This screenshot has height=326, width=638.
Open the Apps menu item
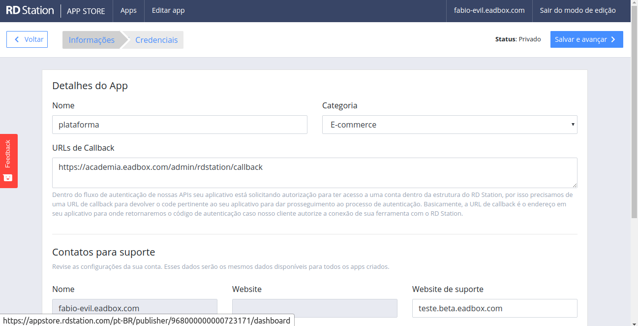128,10
